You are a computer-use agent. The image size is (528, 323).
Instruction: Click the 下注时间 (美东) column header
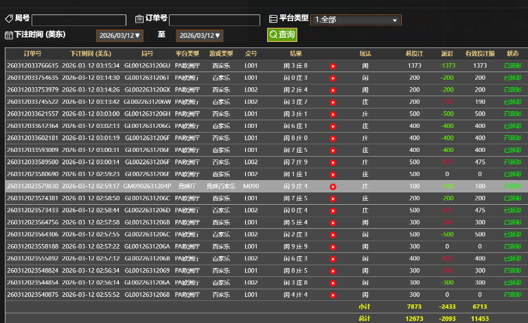91,54
